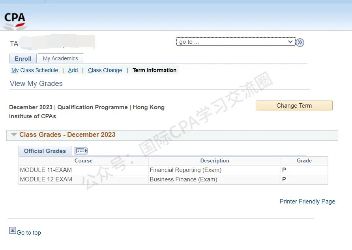The height and width of the screenshot is (250, 352).
Task: Click the Course column header
Action: (84, 160)
